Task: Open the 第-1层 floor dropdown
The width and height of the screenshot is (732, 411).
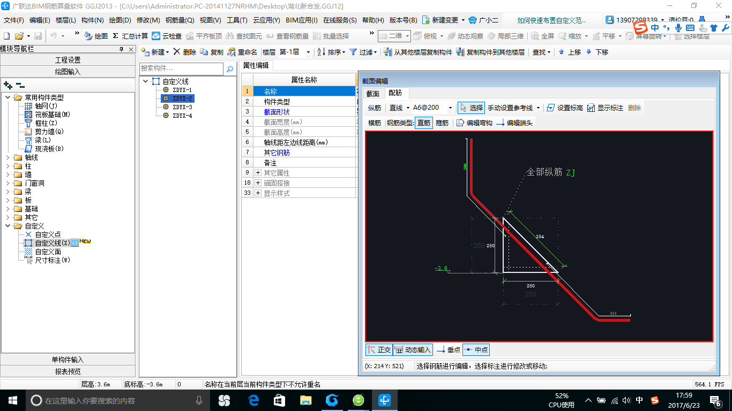Action: coord(307,52)
